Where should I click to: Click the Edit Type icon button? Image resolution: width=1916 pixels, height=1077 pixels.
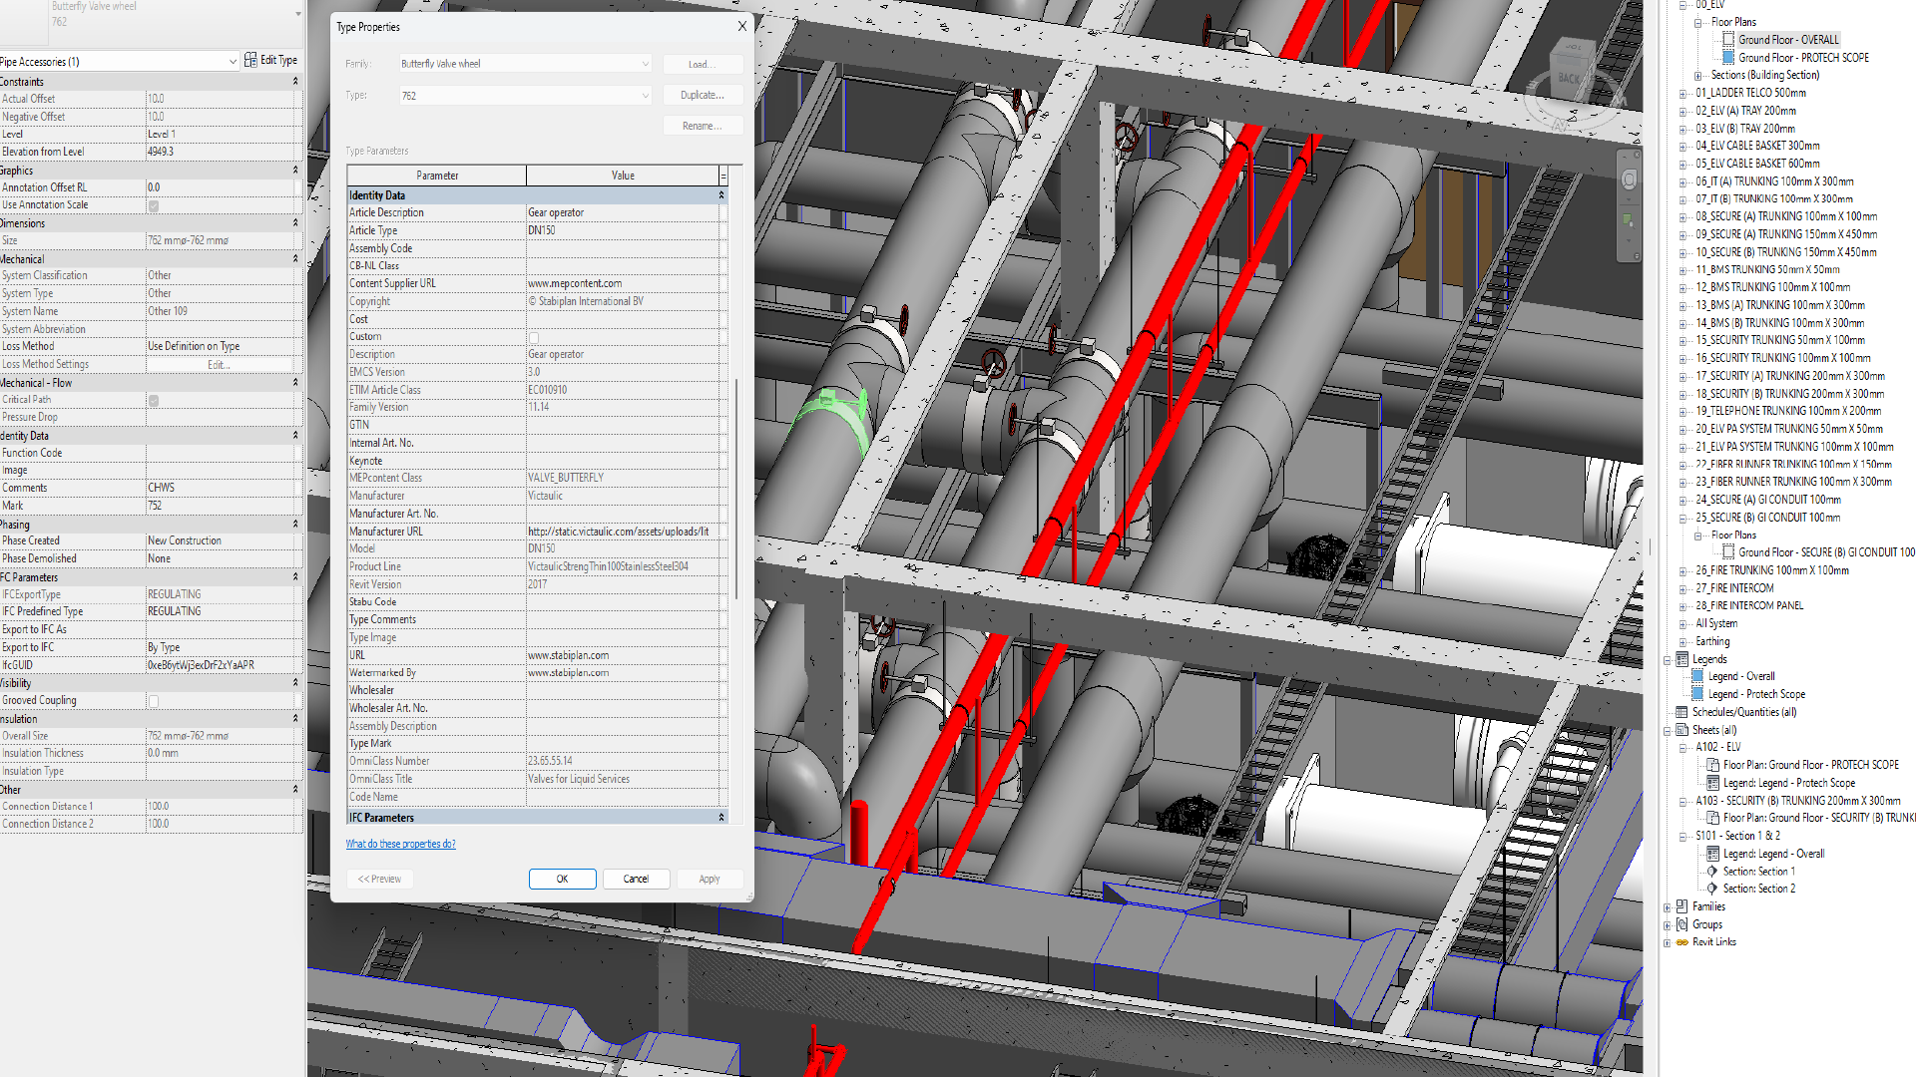[x=250, y=60]
